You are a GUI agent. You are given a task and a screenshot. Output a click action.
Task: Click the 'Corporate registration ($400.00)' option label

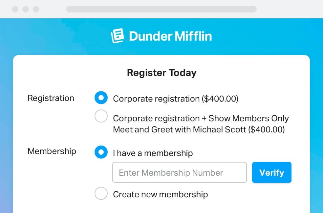[x=176, y=99]
